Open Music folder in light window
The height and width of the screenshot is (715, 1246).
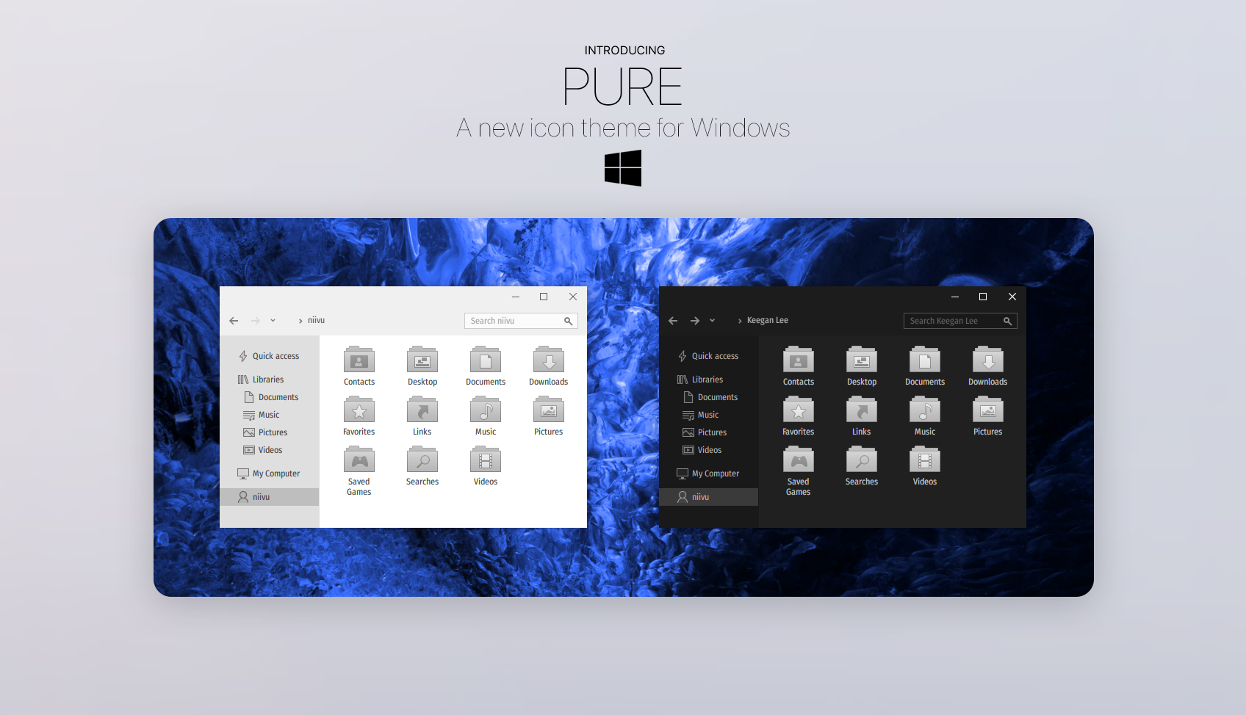pos(486,415)
